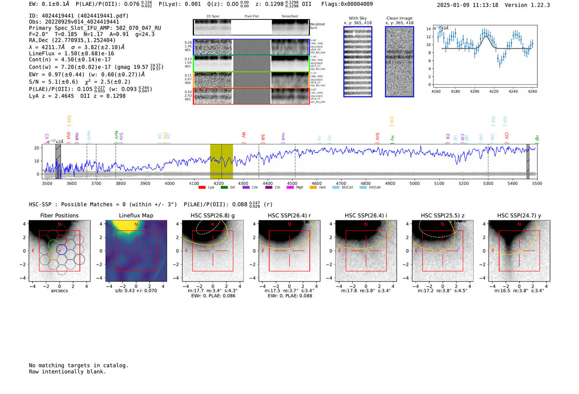Open the With Sky image cutout
Image resolution: width=579 pixels, height=394 pixels.
[358, 62]
